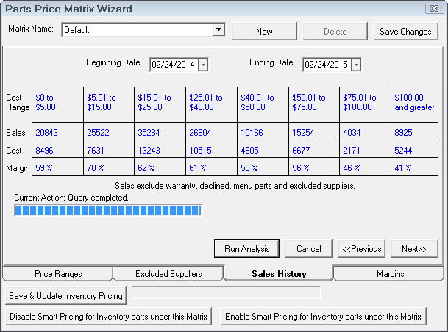
Task: Close the Parts Price Matrix Wizard window
Action: point(434,9)
